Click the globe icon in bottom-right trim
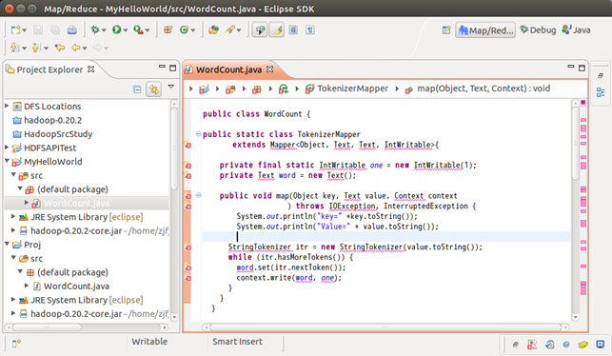 [566, 345]
